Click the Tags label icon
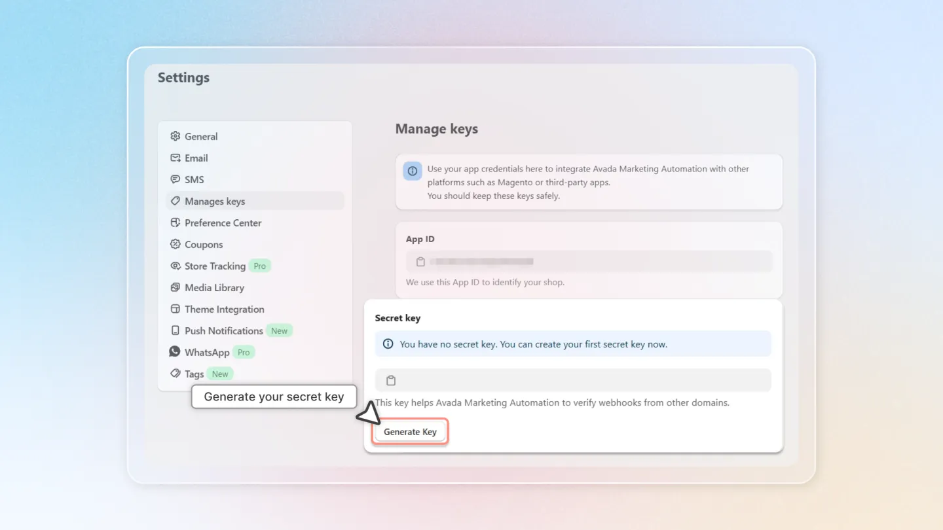Screen dimensions: 943x530 [175, 374]
